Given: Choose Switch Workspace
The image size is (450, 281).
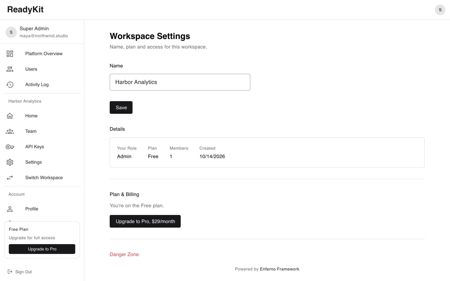Looking at the screenshot, I should click(x=42, y=178).
